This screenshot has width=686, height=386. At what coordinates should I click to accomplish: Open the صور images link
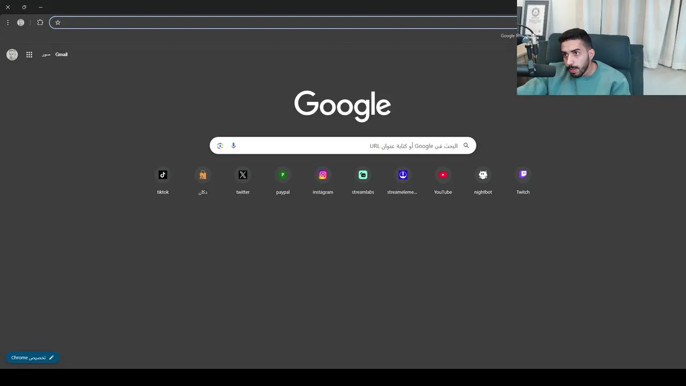point(46,55)
